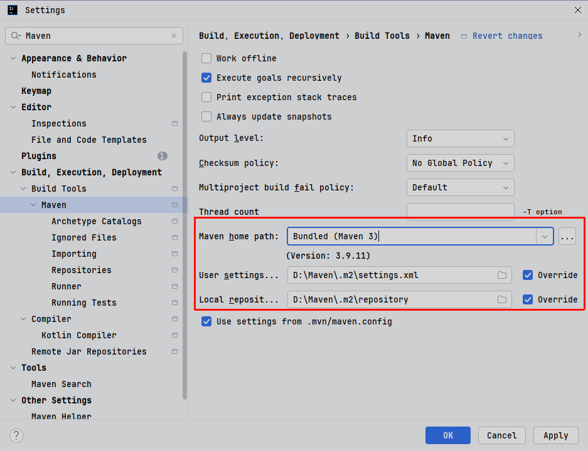Click project-level icon beside Ignored Files
Image resolution: width=588 pixels, height=451 pixels.
(x=174, y=237)
